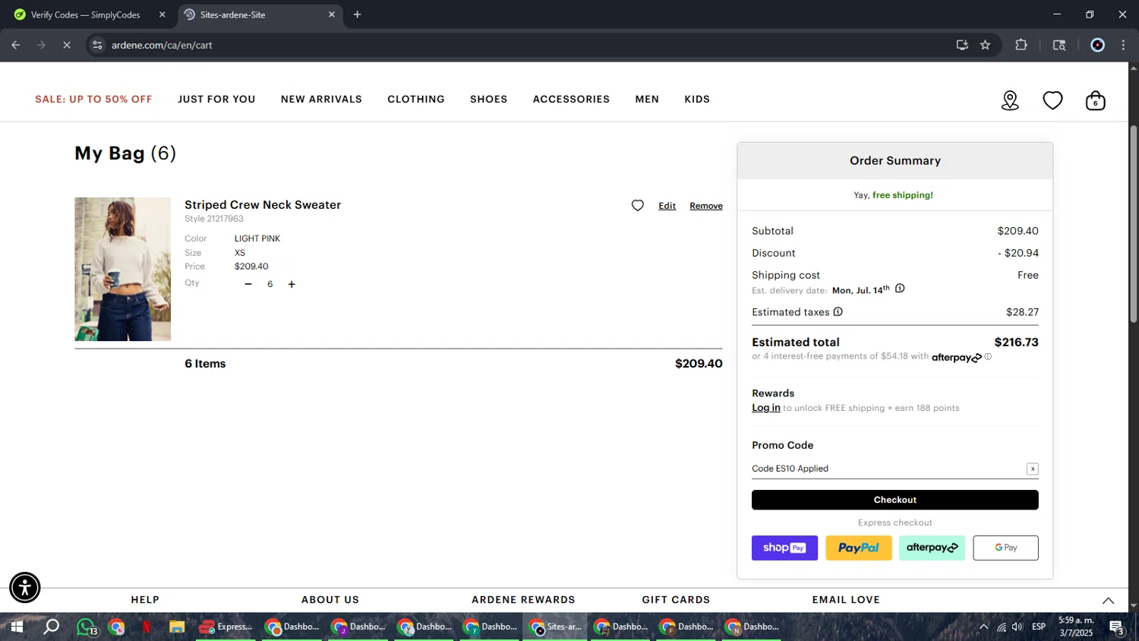Bookmark this page with star icon

[985, 45]
